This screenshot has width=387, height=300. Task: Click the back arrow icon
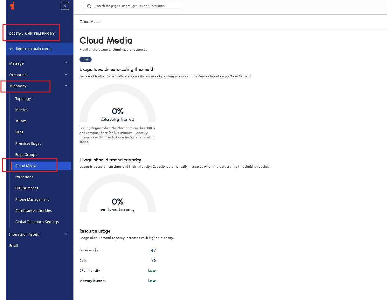[x=11, y=49]
